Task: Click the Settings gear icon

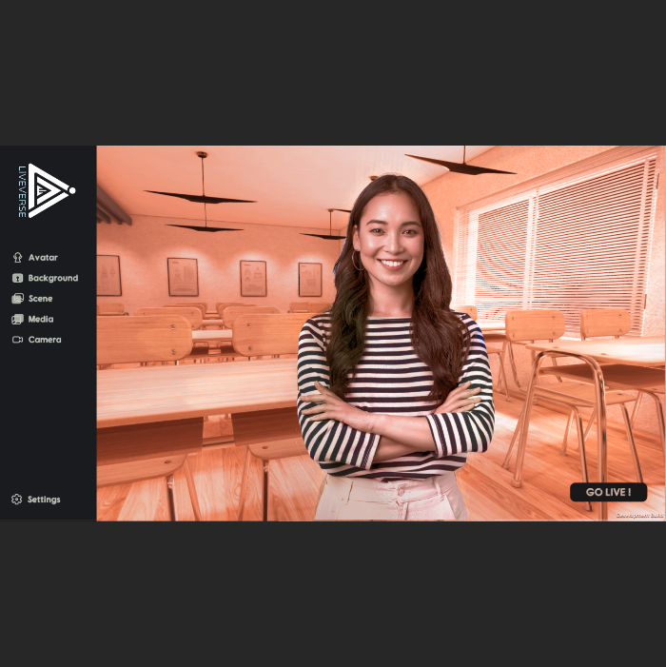Action: click(x=16, y=500)
